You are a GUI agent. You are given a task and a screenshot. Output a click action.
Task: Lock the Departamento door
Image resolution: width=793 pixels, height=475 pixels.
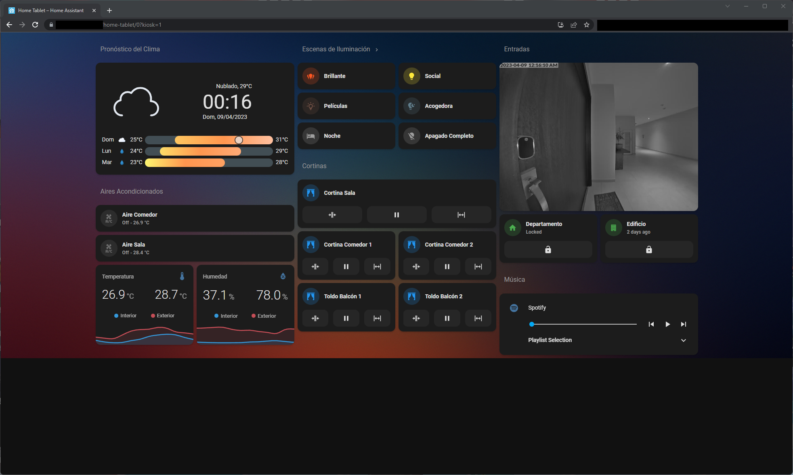pyautogui.click(x=548, y=249)
